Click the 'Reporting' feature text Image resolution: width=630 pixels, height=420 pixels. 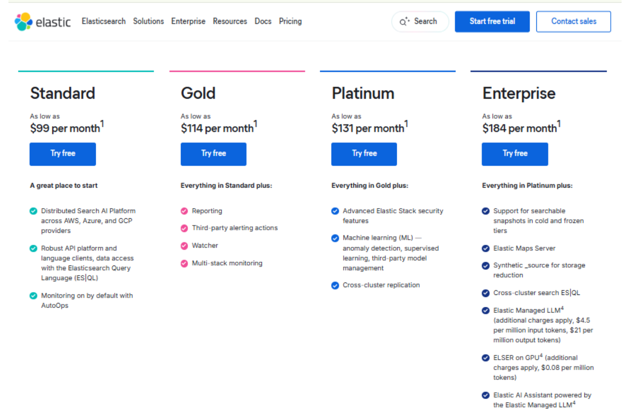pos(207,211)
